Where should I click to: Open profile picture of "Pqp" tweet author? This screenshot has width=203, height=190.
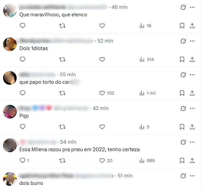10,112
